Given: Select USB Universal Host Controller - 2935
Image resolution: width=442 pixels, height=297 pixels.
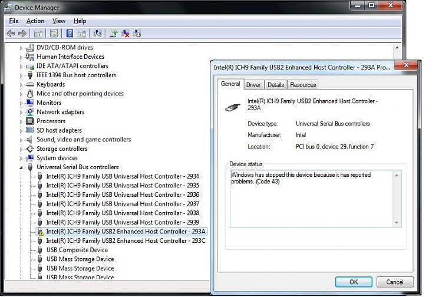Looking at the screenshot, I should tap(123, 186).
